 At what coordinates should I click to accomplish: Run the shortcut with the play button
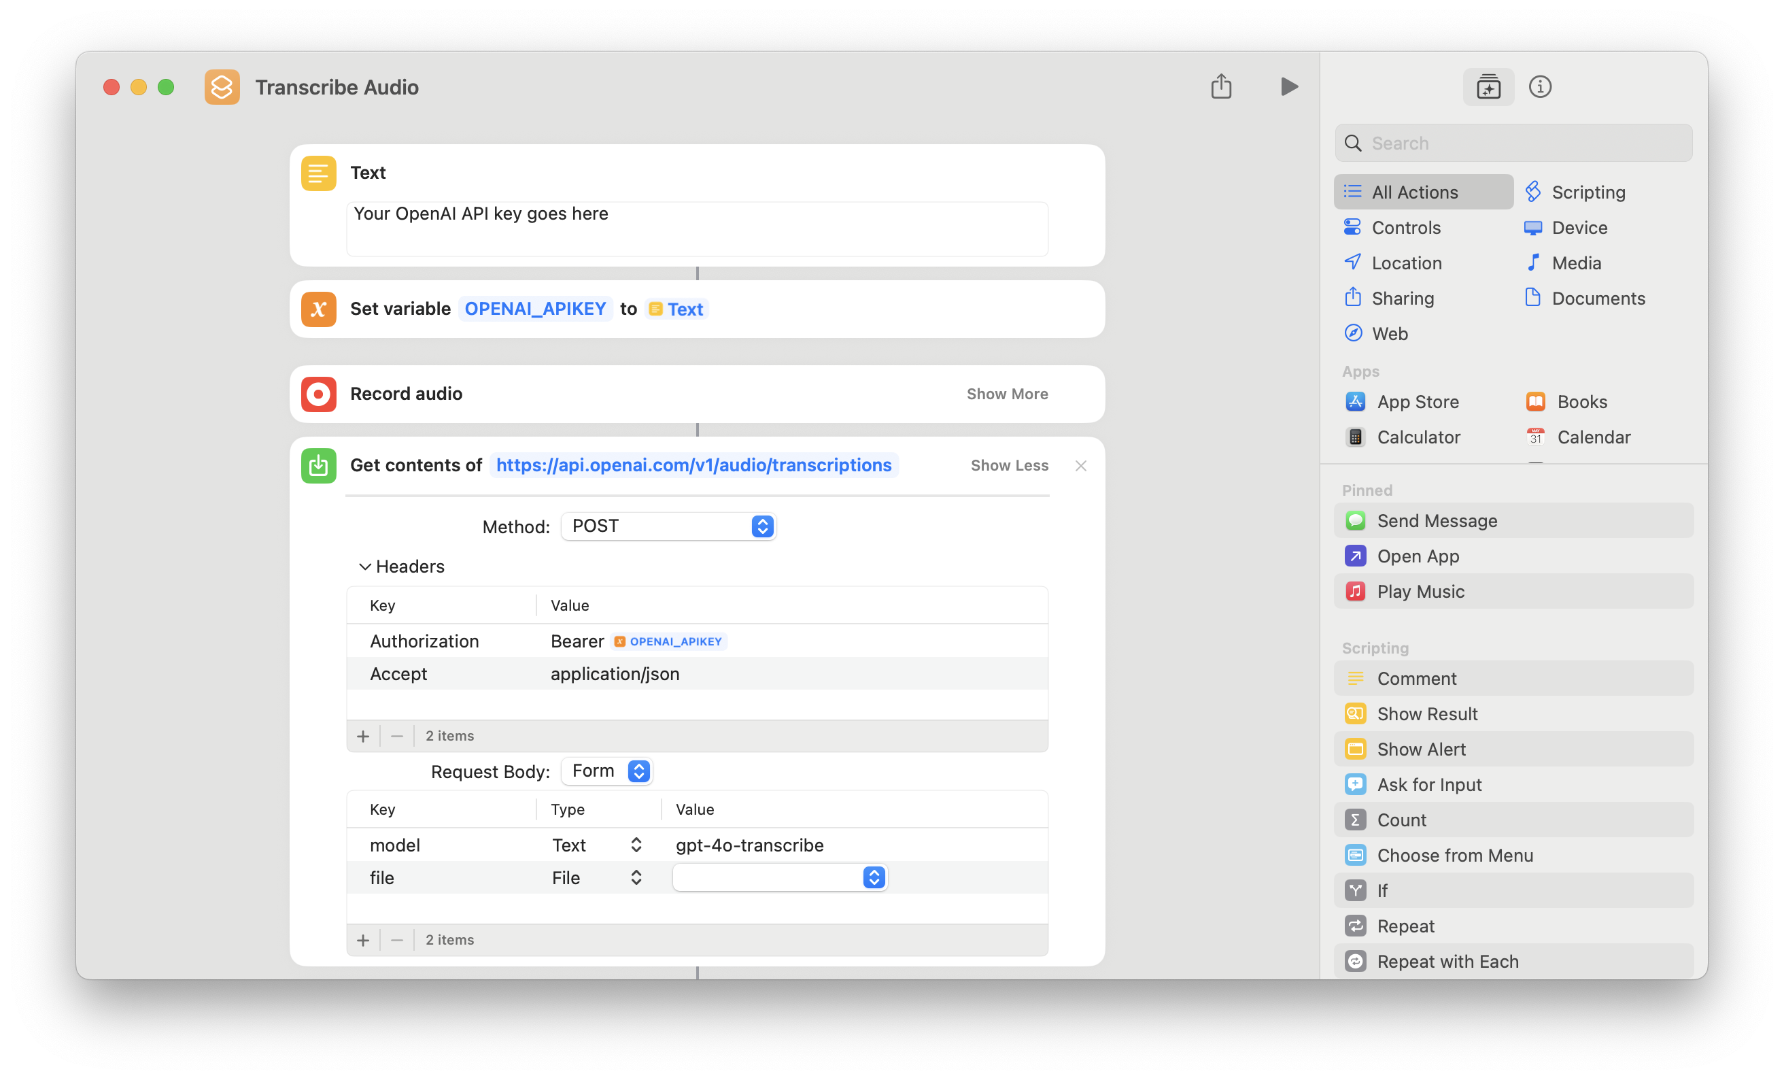click(x=1289, y=87)
